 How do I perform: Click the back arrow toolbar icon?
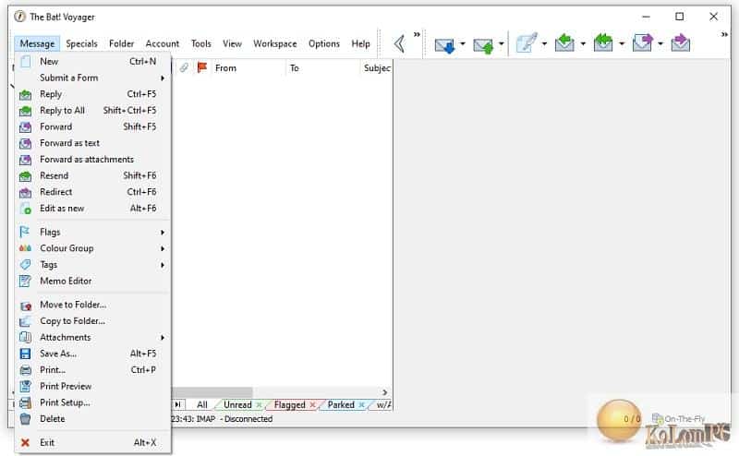pyautogui.click(x=400, y=43)
